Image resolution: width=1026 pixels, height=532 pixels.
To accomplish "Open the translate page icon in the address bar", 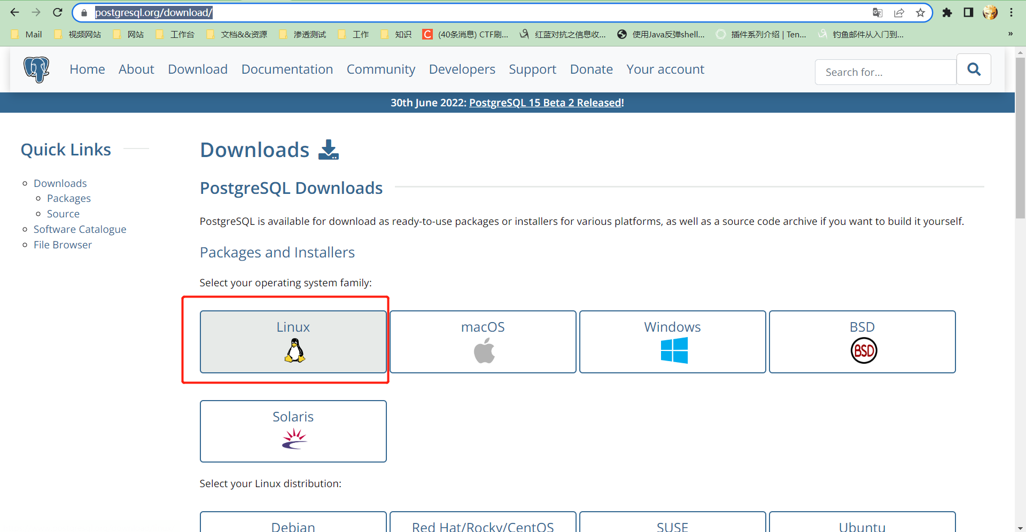I will point(877,13).
